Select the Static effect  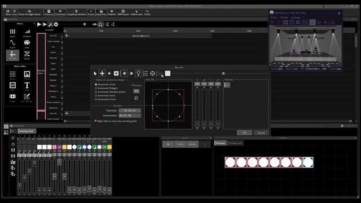pyautogui.click(x=12, y=33)
